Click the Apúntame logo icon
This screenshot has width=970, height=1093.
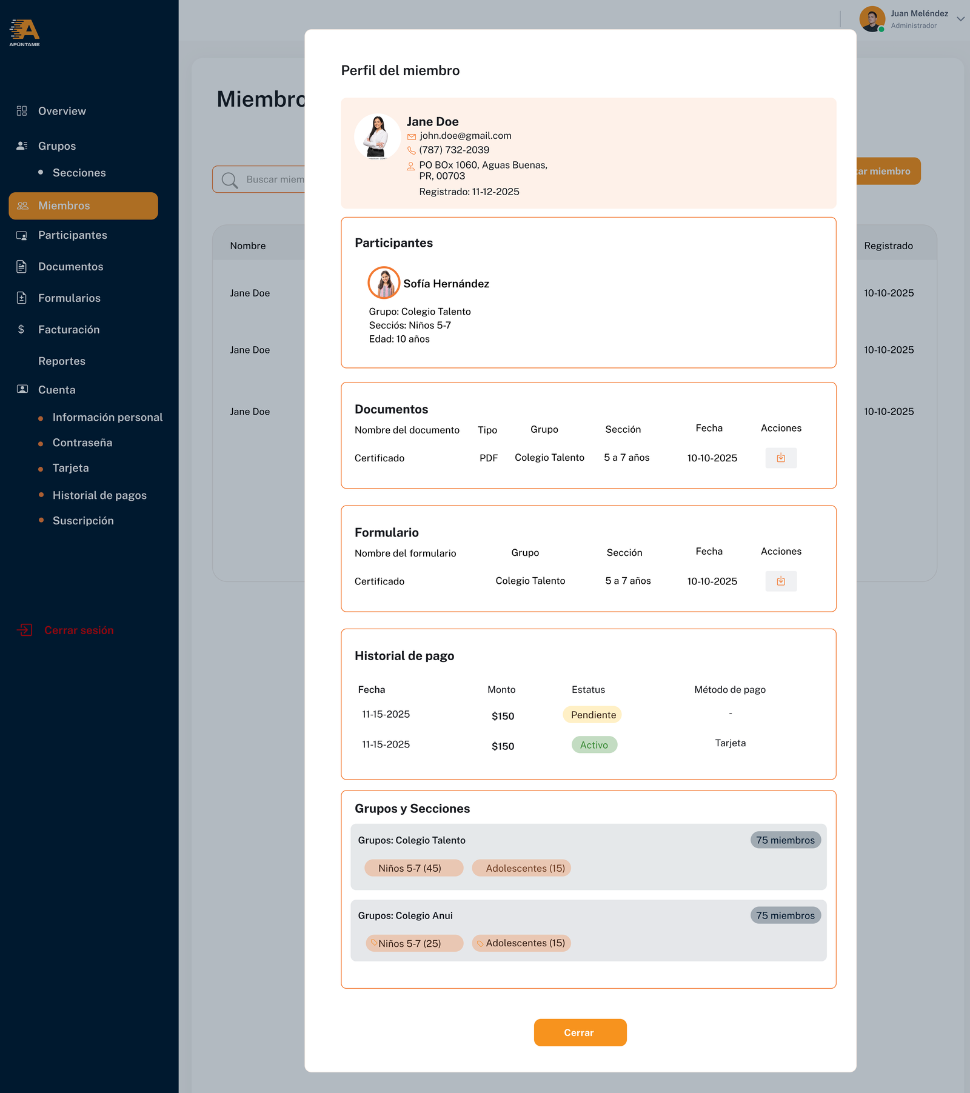click(x=24, y=32)
